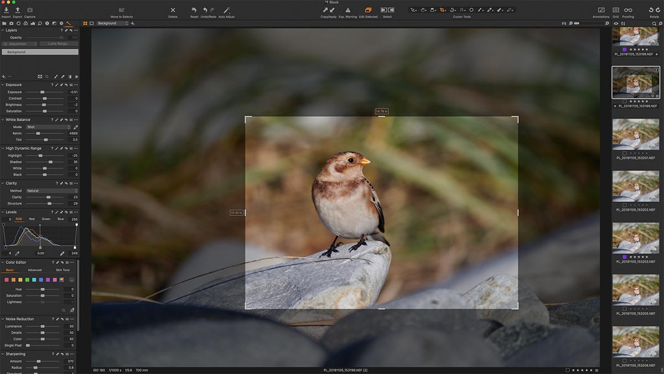
Task: Select thumbnail PL_20191105_153205.NEF
Action: coord(635,289)
